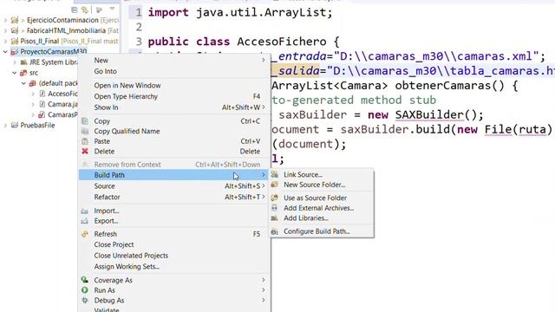Viewport: 555px width, 312px height.
Task: Collapse the default package node
Action: click(x=23, y=83)
